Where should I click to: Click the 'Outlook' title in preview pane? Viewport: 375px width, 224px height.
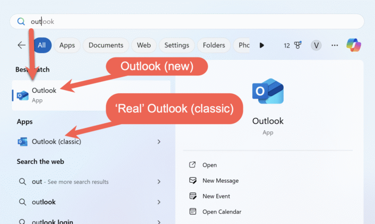[268, 121]
